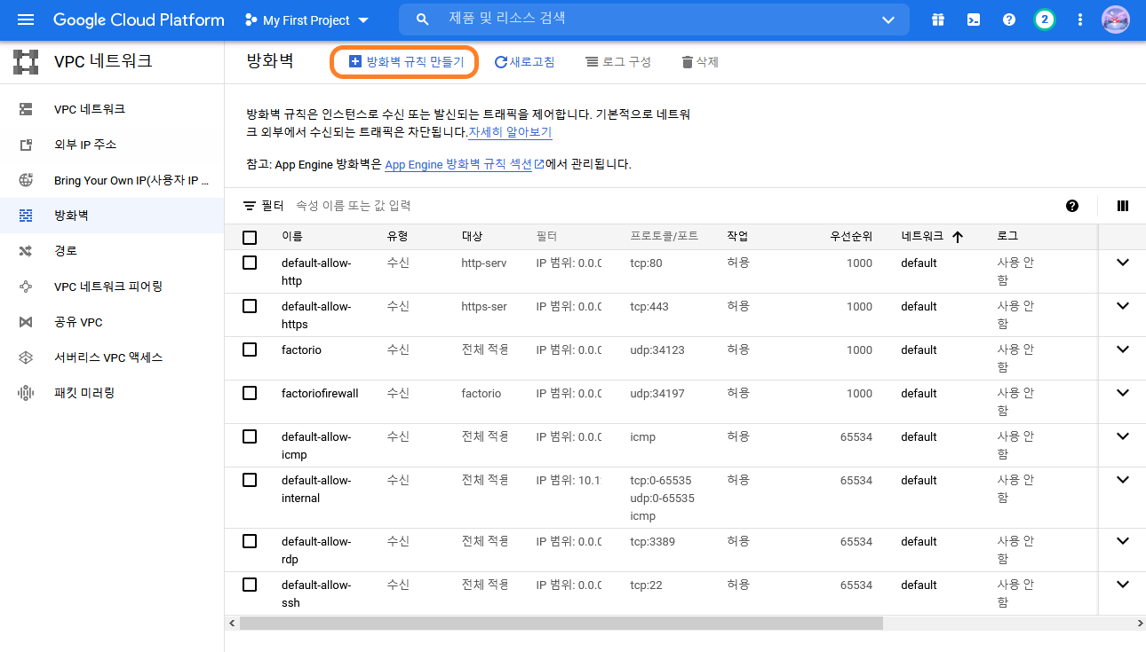Open the default-allow-ssh rule name
The height and width of the screenshot is (652, 1146).
coord(316,593)
